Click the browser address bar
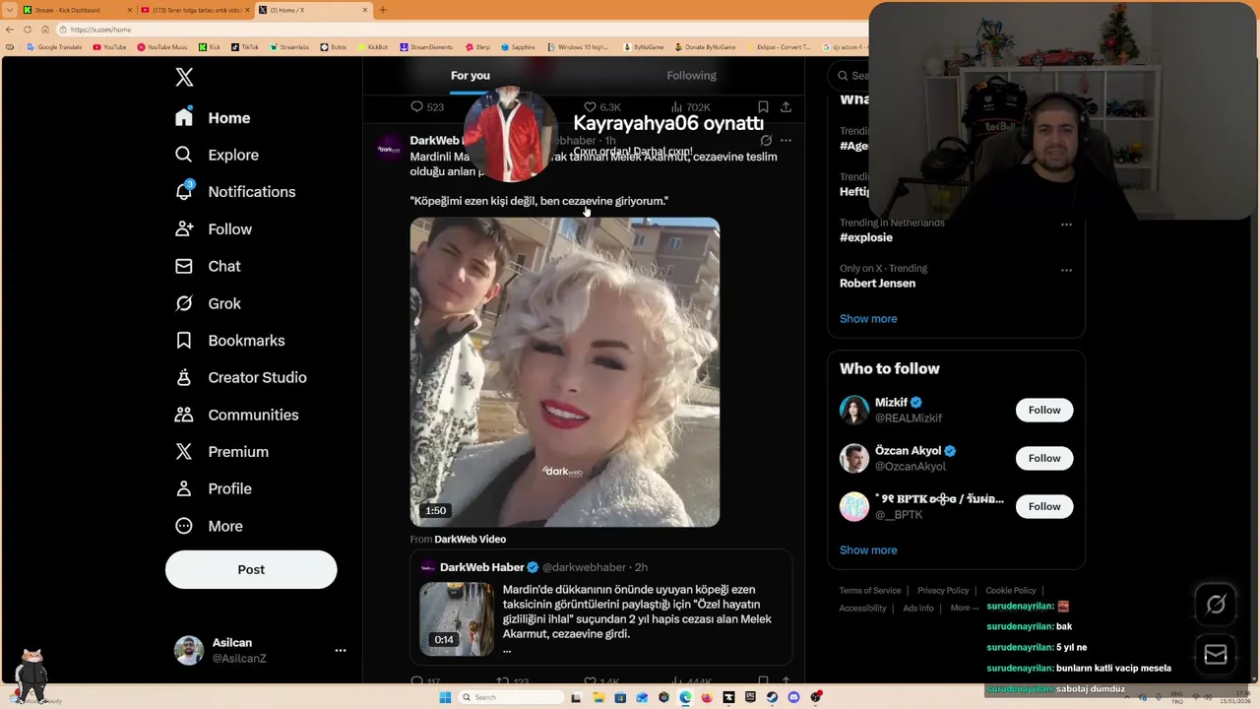The height and width of the screenshot is (709, 1260). [x=463, y=30]
